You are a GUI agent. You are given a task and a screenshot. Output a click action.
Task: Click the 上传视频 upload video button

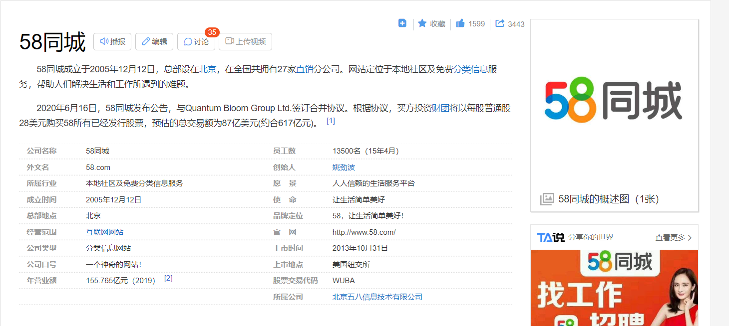pos(246,41)
